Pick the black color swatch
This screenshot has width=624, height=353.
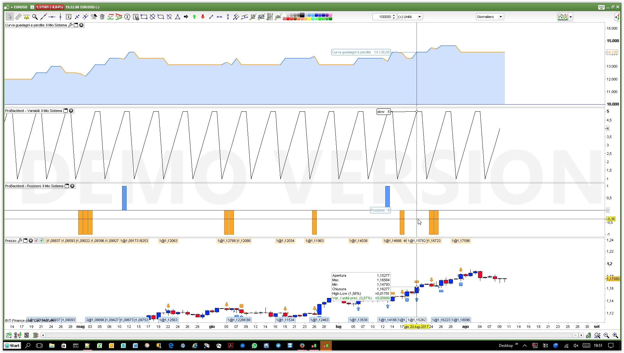tap(302, 15)
